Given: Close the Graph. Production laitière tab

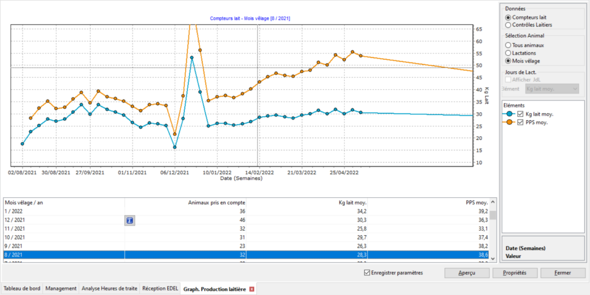Looking at the screenshot, I should pyautogui.click(x=252, y=289).
